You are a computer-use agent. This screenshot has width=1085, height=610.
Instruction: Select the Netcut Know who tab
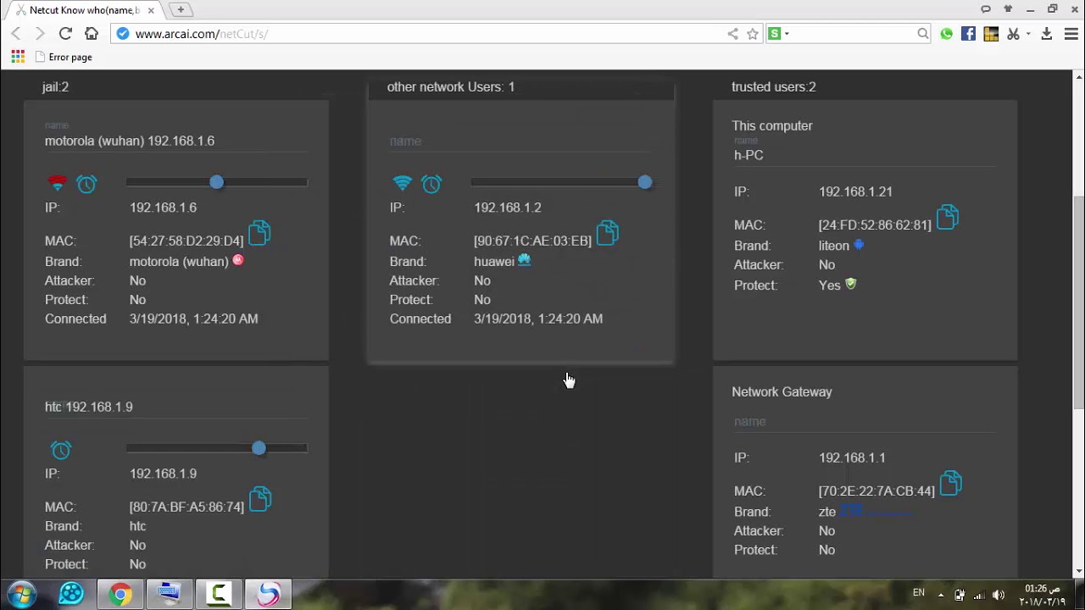[83, 10]
